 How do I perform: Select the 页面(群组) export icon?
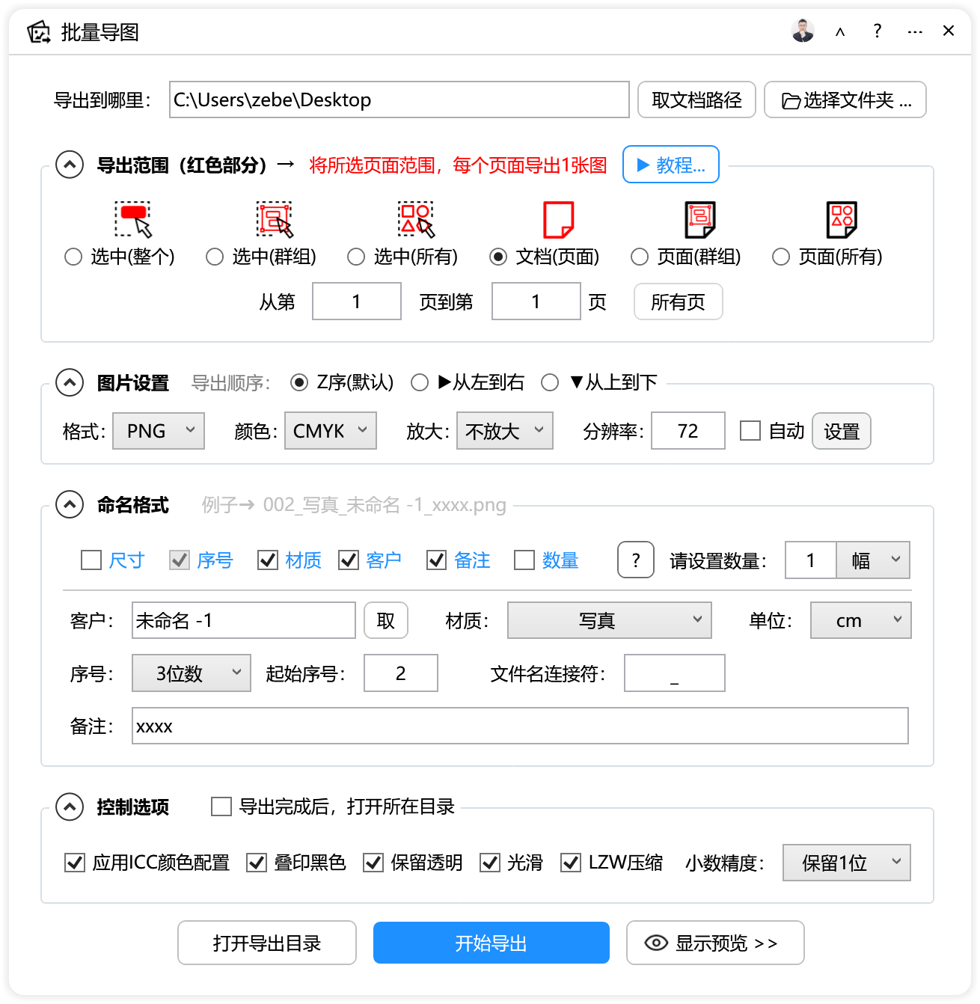[699, 219]
